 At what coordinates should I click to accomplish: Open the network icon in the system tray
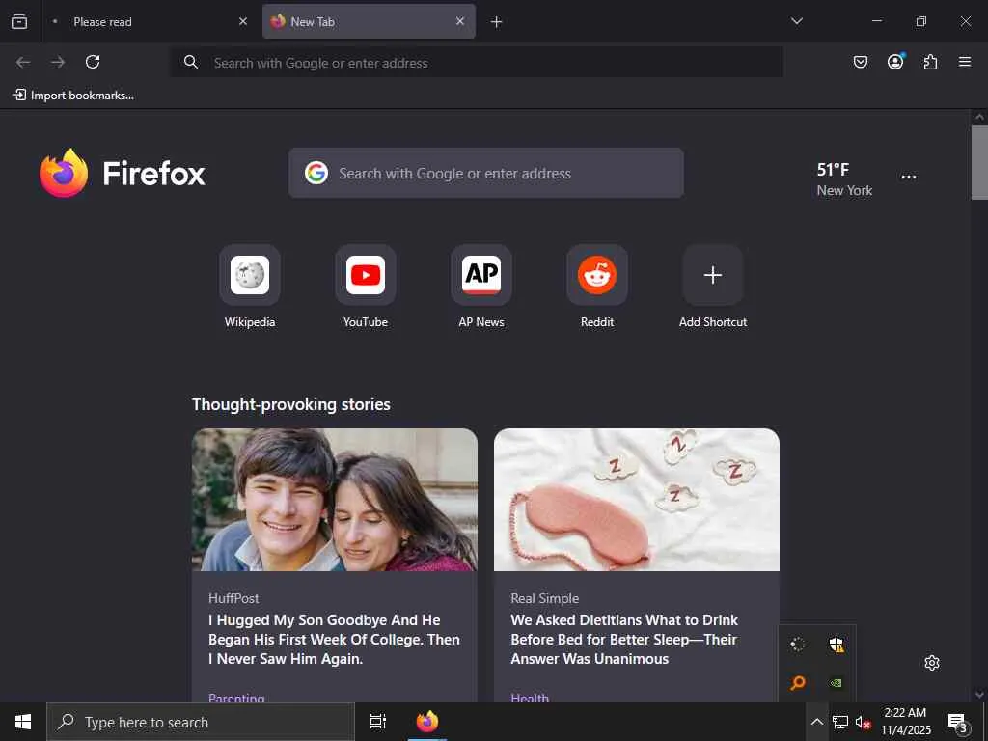pyautogui.click(x=840, y=722)
